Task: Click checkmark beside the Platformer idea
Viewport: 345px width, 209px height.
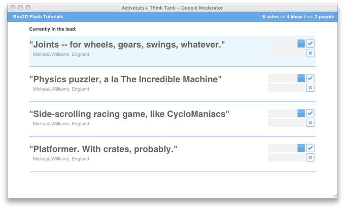Action: pyautogui.click(x=310, y=148)
